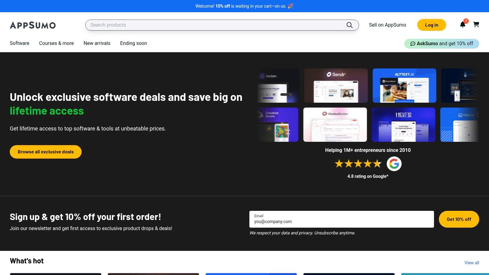Click the Get 10% off button
Image resolution: width=489 pixels, height=275 pixels.
coord(459,219)
